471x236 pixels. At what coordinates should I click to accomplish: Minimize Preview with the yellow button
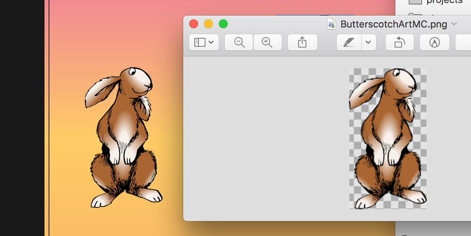(209, 24)
